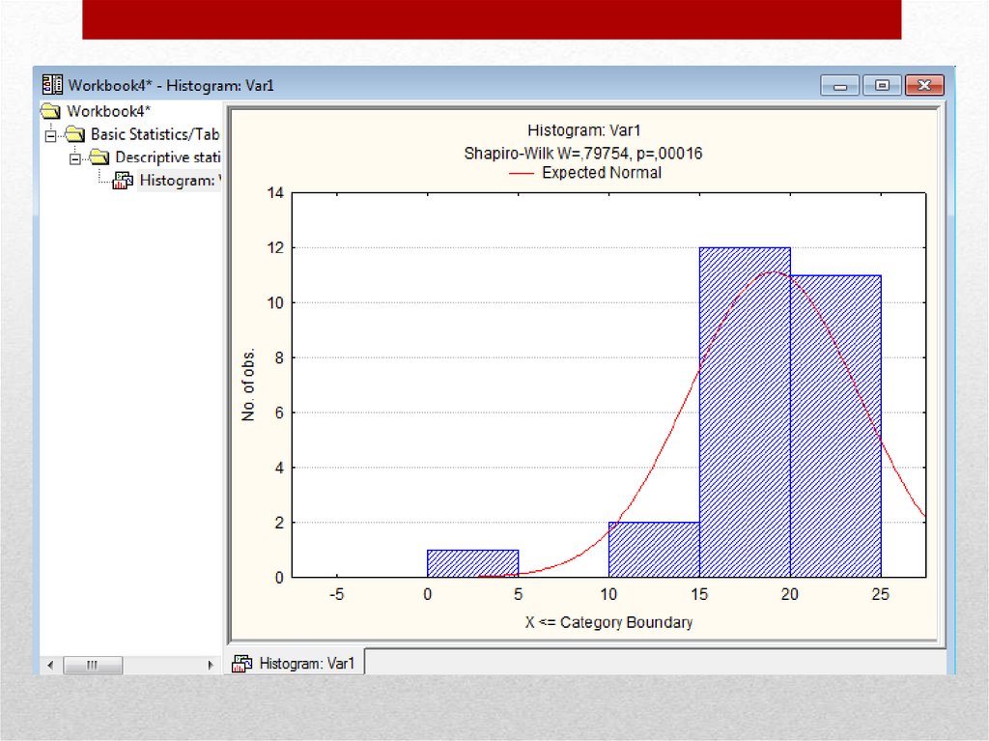The height and width of the screenshot is (741, 989).
Task: Select Histogram tree item in workbook
Action: click(x=180, y=181)
